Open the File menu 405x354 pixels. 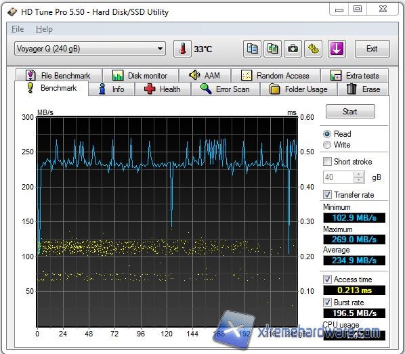click(x=18, y=29)
